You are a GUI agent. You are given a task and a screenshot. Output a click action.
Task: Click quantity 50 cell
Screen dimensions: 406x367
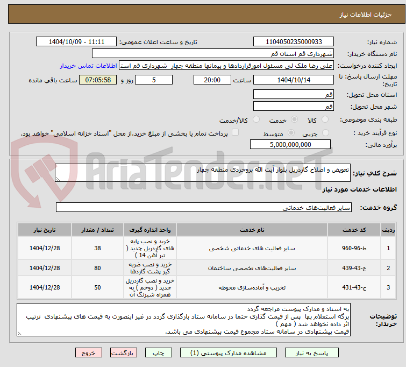[97, 287]
